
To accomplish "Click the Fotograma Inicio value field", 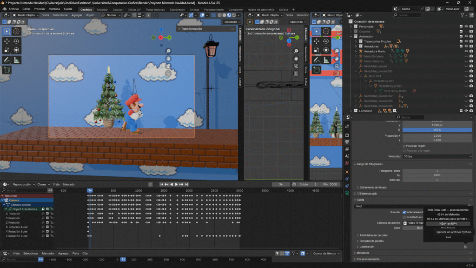I will point(436,171).
